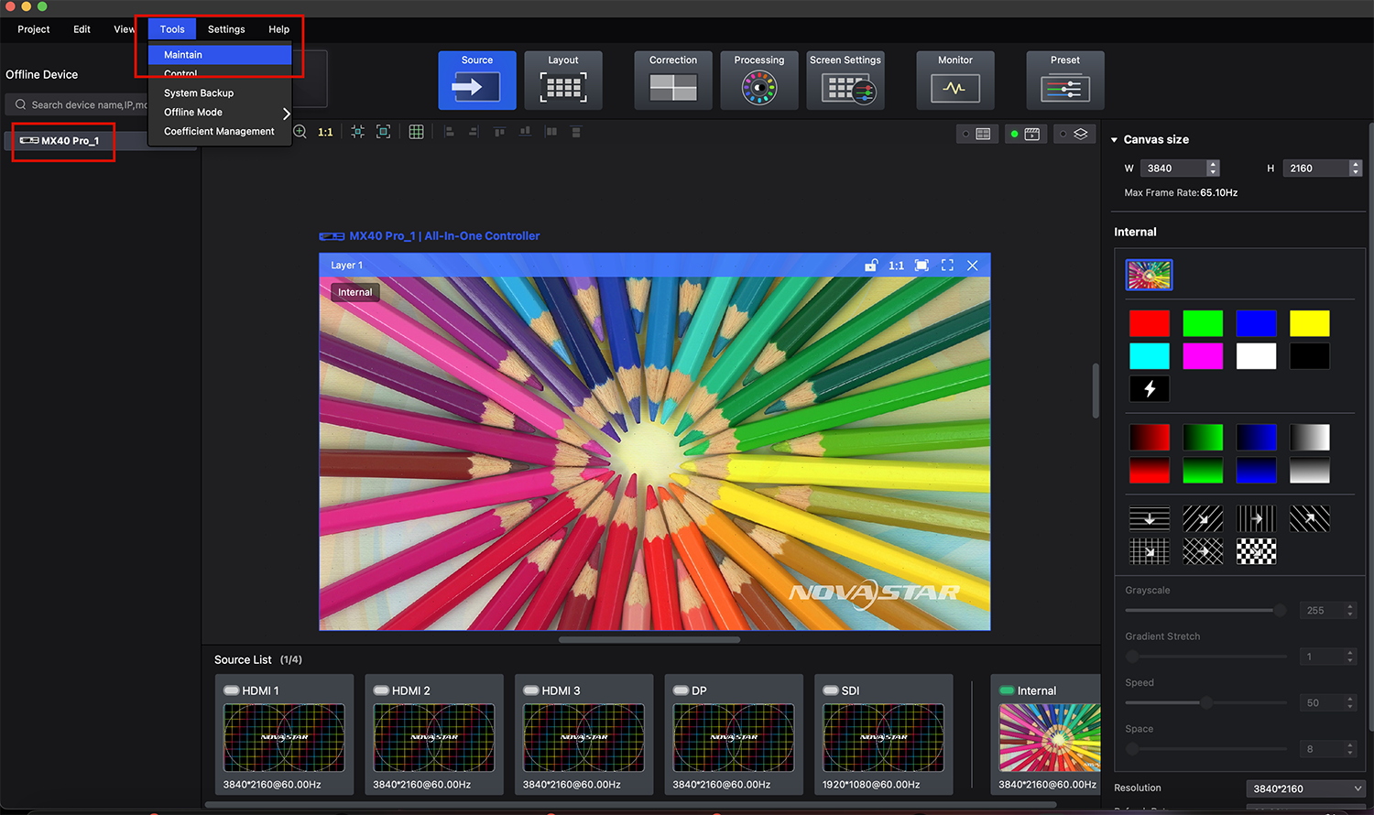Select the lightning bolt test pattern

pyautogui.click(x=1149, y=389)
